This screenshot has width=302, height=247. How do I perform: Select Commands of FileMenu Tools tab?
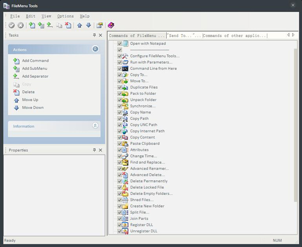coord(136,36)
